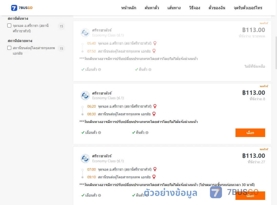Click count badge 15 beside destination station filter
Screen dimensions: 277x205
coord(61,48)
